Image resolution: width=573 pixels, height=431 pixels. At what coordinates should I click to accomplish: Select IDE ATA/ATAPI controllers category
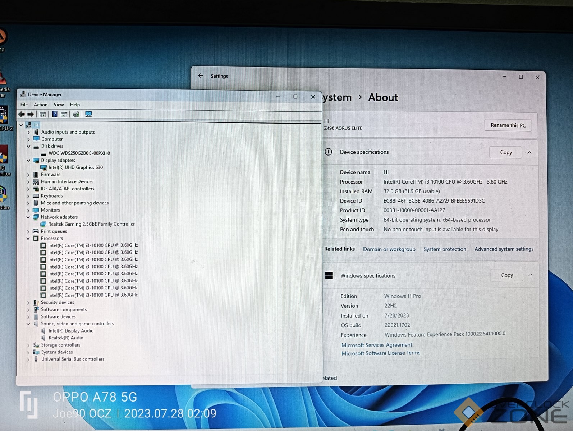pyautogui.click(x=68, y=189)
